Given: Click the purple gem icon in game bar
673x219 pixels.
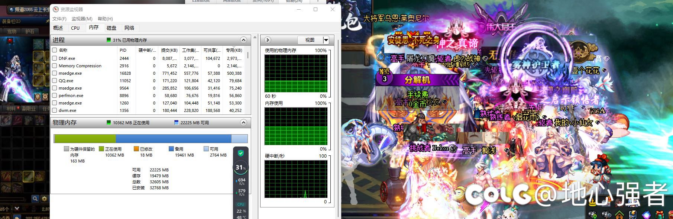Looking at the screenshot, I should pyautogui.click(x=646, y=215).
